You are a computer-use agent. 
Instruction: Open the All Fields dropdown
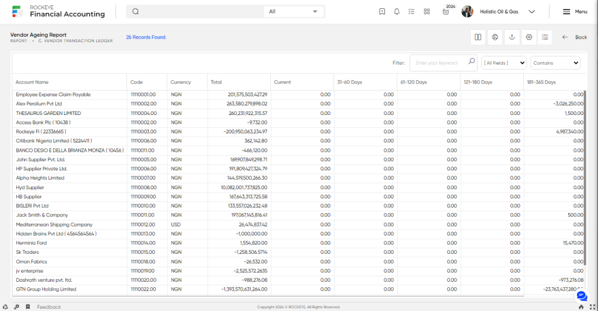tap(504, 63)
